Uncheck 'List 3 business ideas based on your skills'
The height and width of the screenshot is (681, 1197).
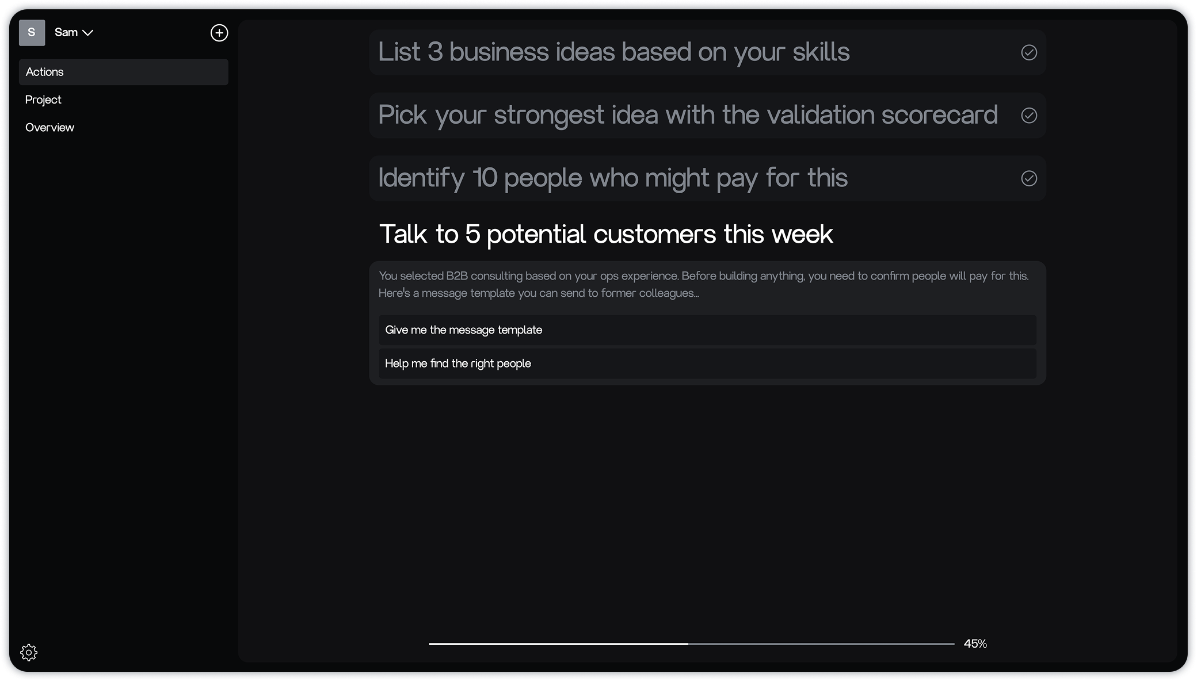(1030, 53)
